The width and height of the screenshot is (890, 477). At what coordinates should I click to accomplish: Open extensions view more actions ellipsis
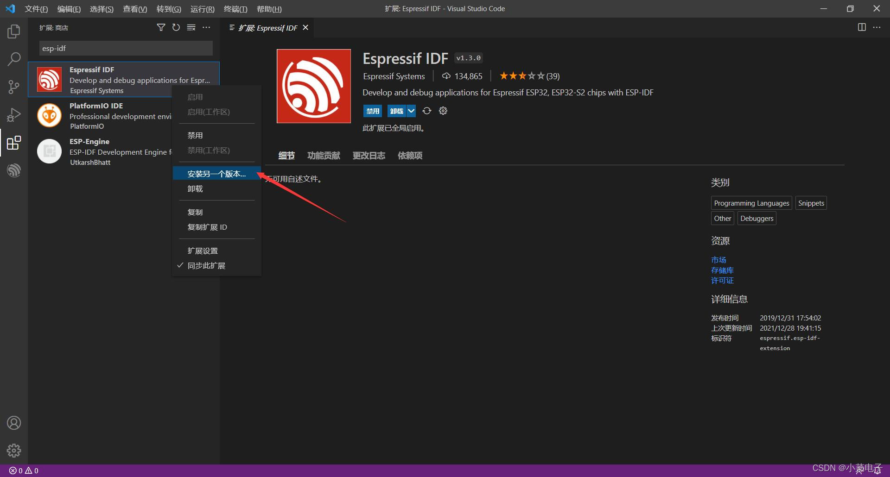click(x=206, y=28)
